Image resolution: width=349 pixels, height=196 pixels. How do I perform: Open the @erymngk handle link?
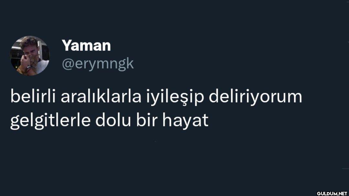tap(98, 64)
